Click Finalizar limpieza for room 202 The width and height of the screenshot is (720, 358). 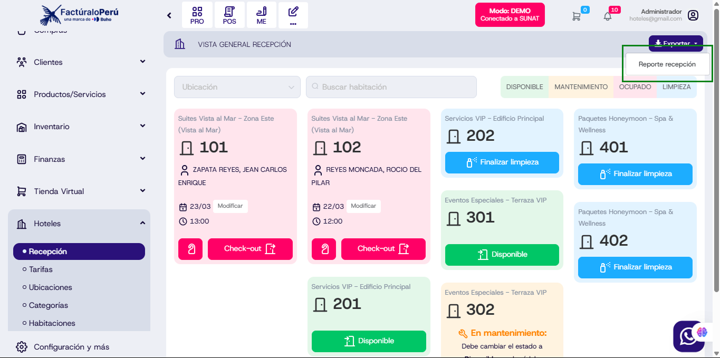(502, 162)
